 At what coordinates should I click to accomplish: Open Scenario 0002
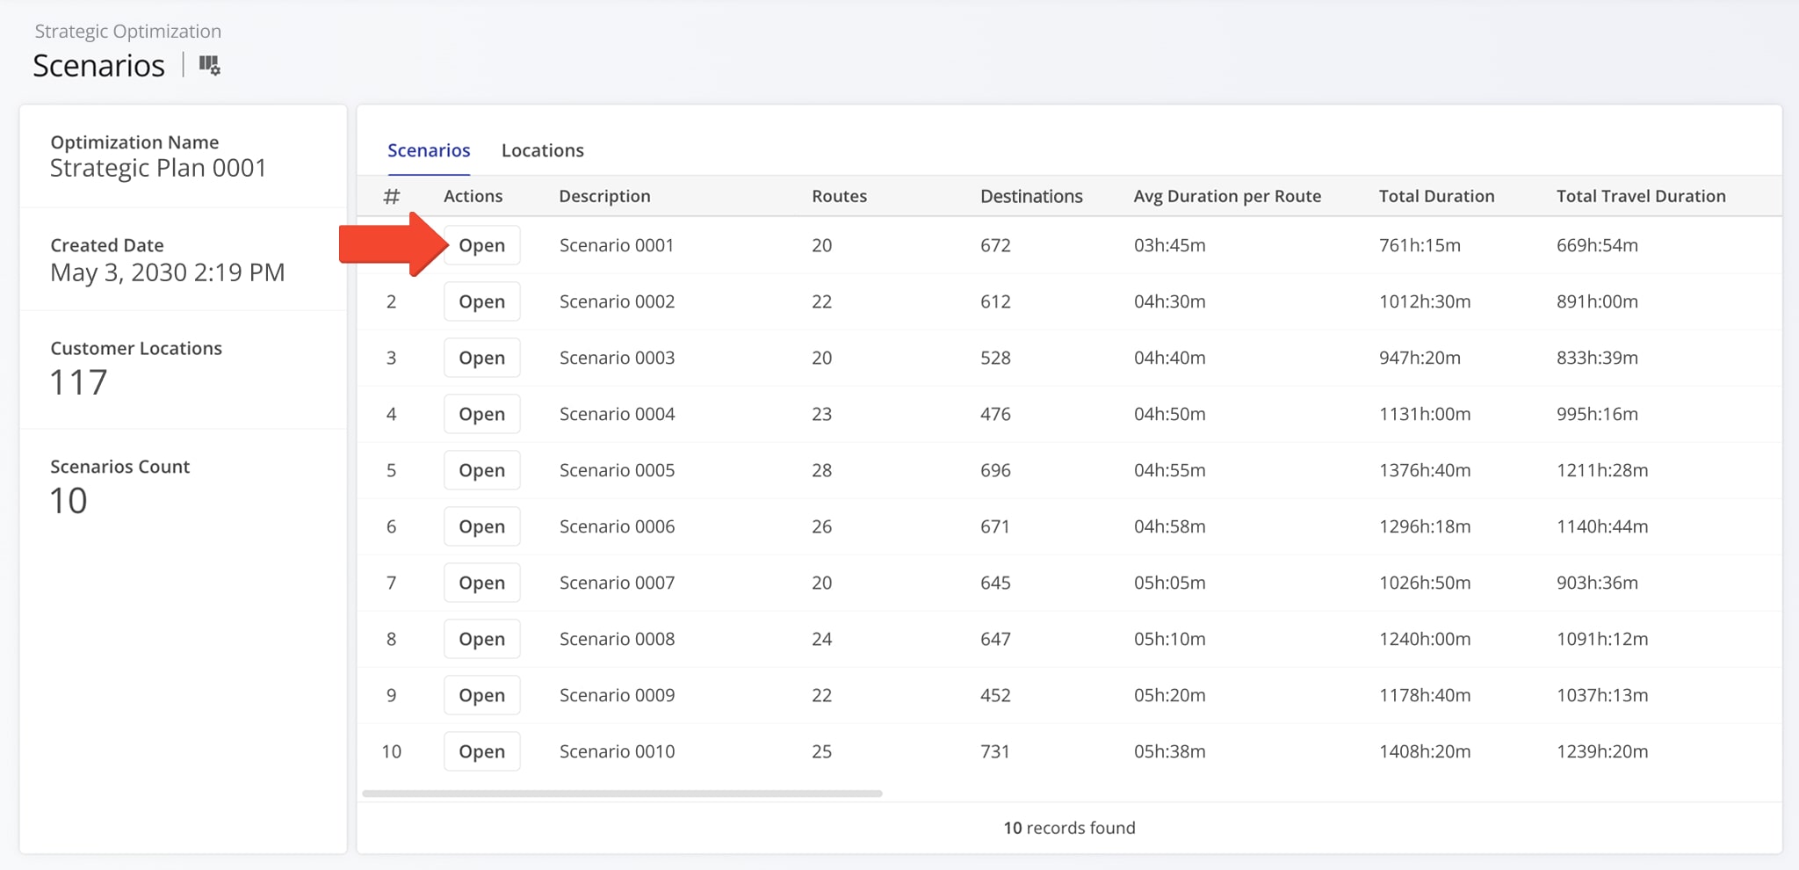pos(481,301)
